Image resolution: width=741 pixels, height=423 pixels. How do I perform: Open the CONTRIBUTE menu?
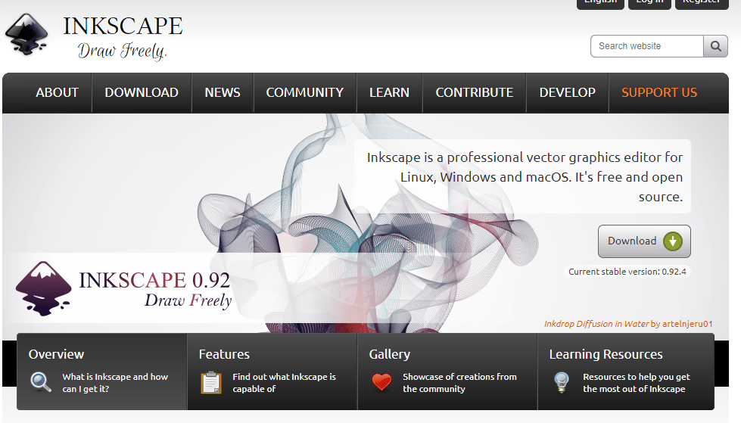(x=475, y=92)
